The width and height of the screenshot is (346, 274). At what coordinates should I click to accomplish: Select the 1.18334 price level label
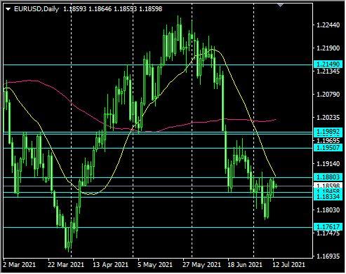pyautogui.click(x=328, y=197)
